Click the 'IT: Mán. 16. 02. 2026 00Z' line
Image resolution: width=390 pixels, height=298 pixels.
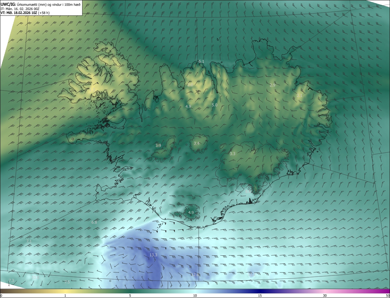coord(20,9)
